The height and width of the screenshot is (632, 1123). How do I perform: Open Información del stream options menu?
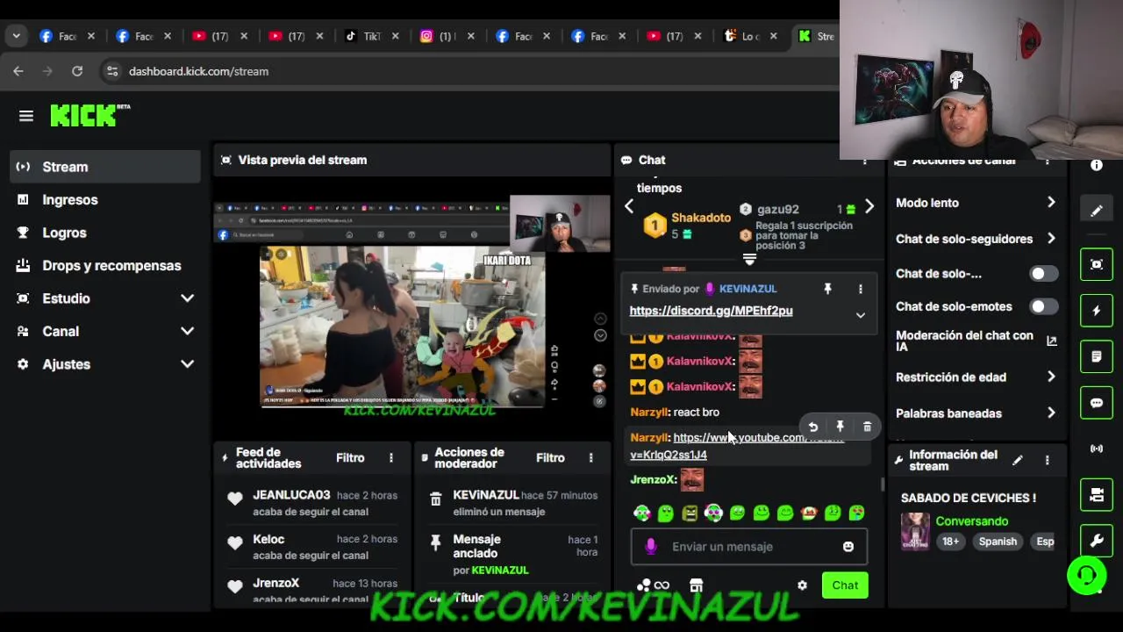(1047, 460)
